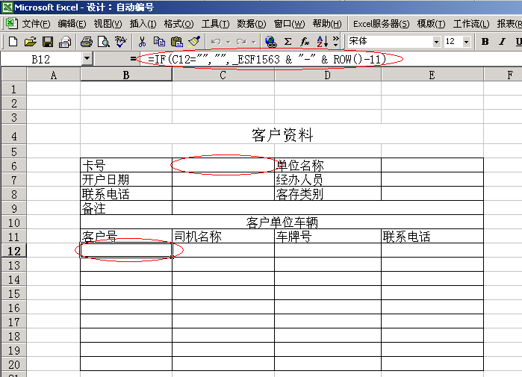Click the print-to-email icon next to Save

point(65,42)
